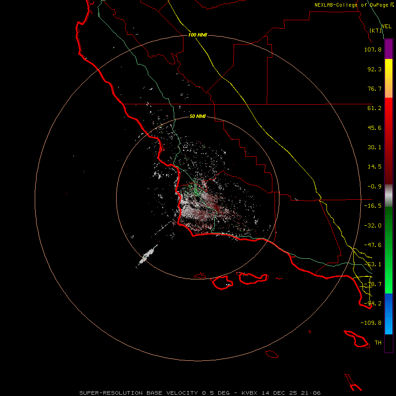Click the Super-Resolution Base Velocity caption
Screen dimensions: 396x396
point(200,393)
